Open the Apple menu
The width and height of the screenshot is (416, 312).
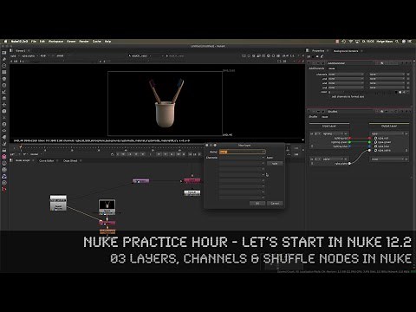point(5,42)
